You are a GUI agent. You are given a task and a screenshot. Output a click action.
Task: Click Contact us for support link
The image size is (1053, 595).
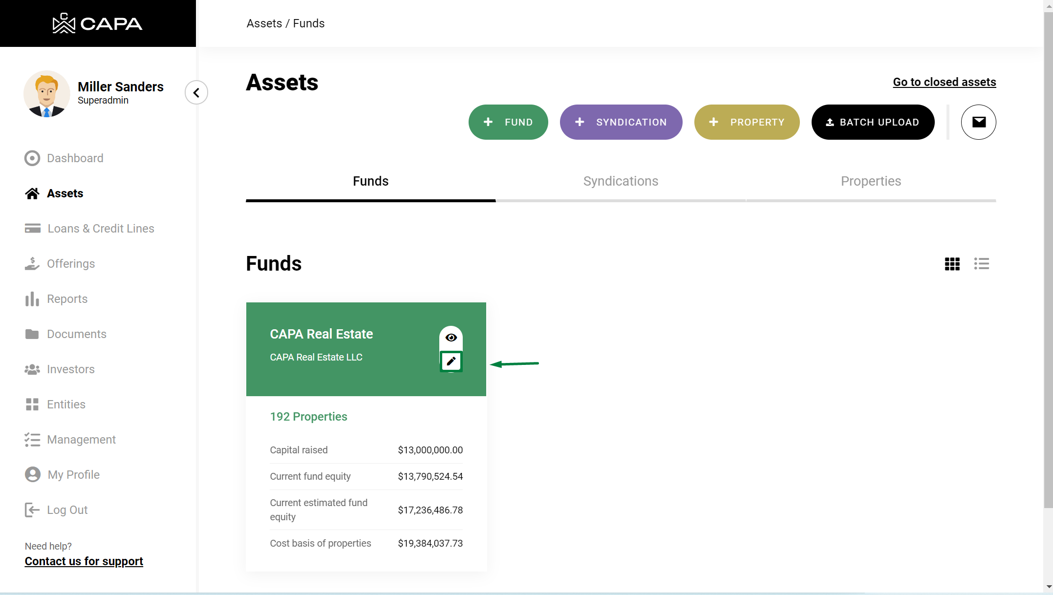84,561
